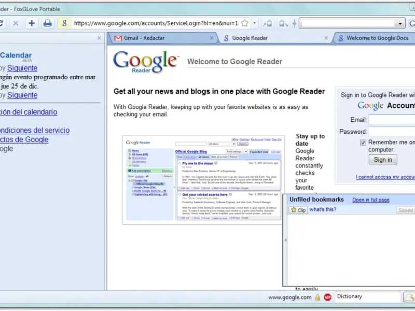
Task: Bookmark this page with the star icon
Action: pyautogui.click(x=245, y=23)
